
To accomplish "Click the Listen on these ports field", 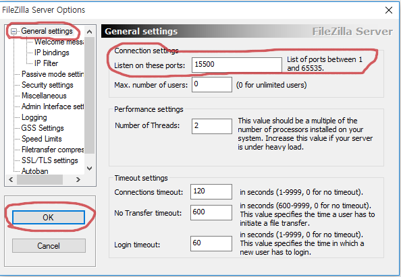I will pos(237,65).
